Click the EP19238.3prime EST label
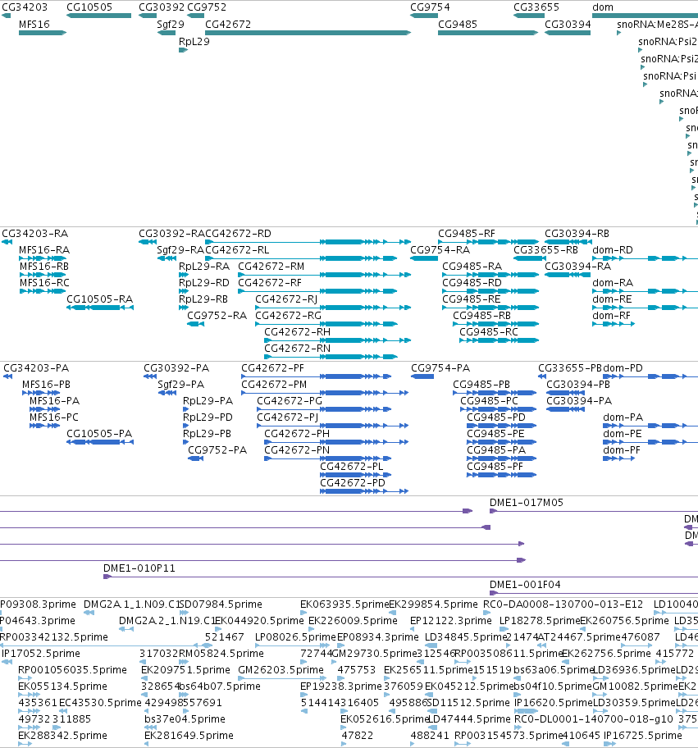 pos(341,686)
